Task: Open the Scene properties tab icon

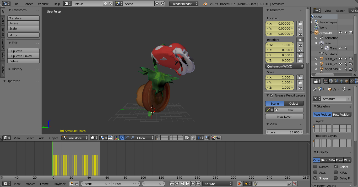Action: click(336, 81)
